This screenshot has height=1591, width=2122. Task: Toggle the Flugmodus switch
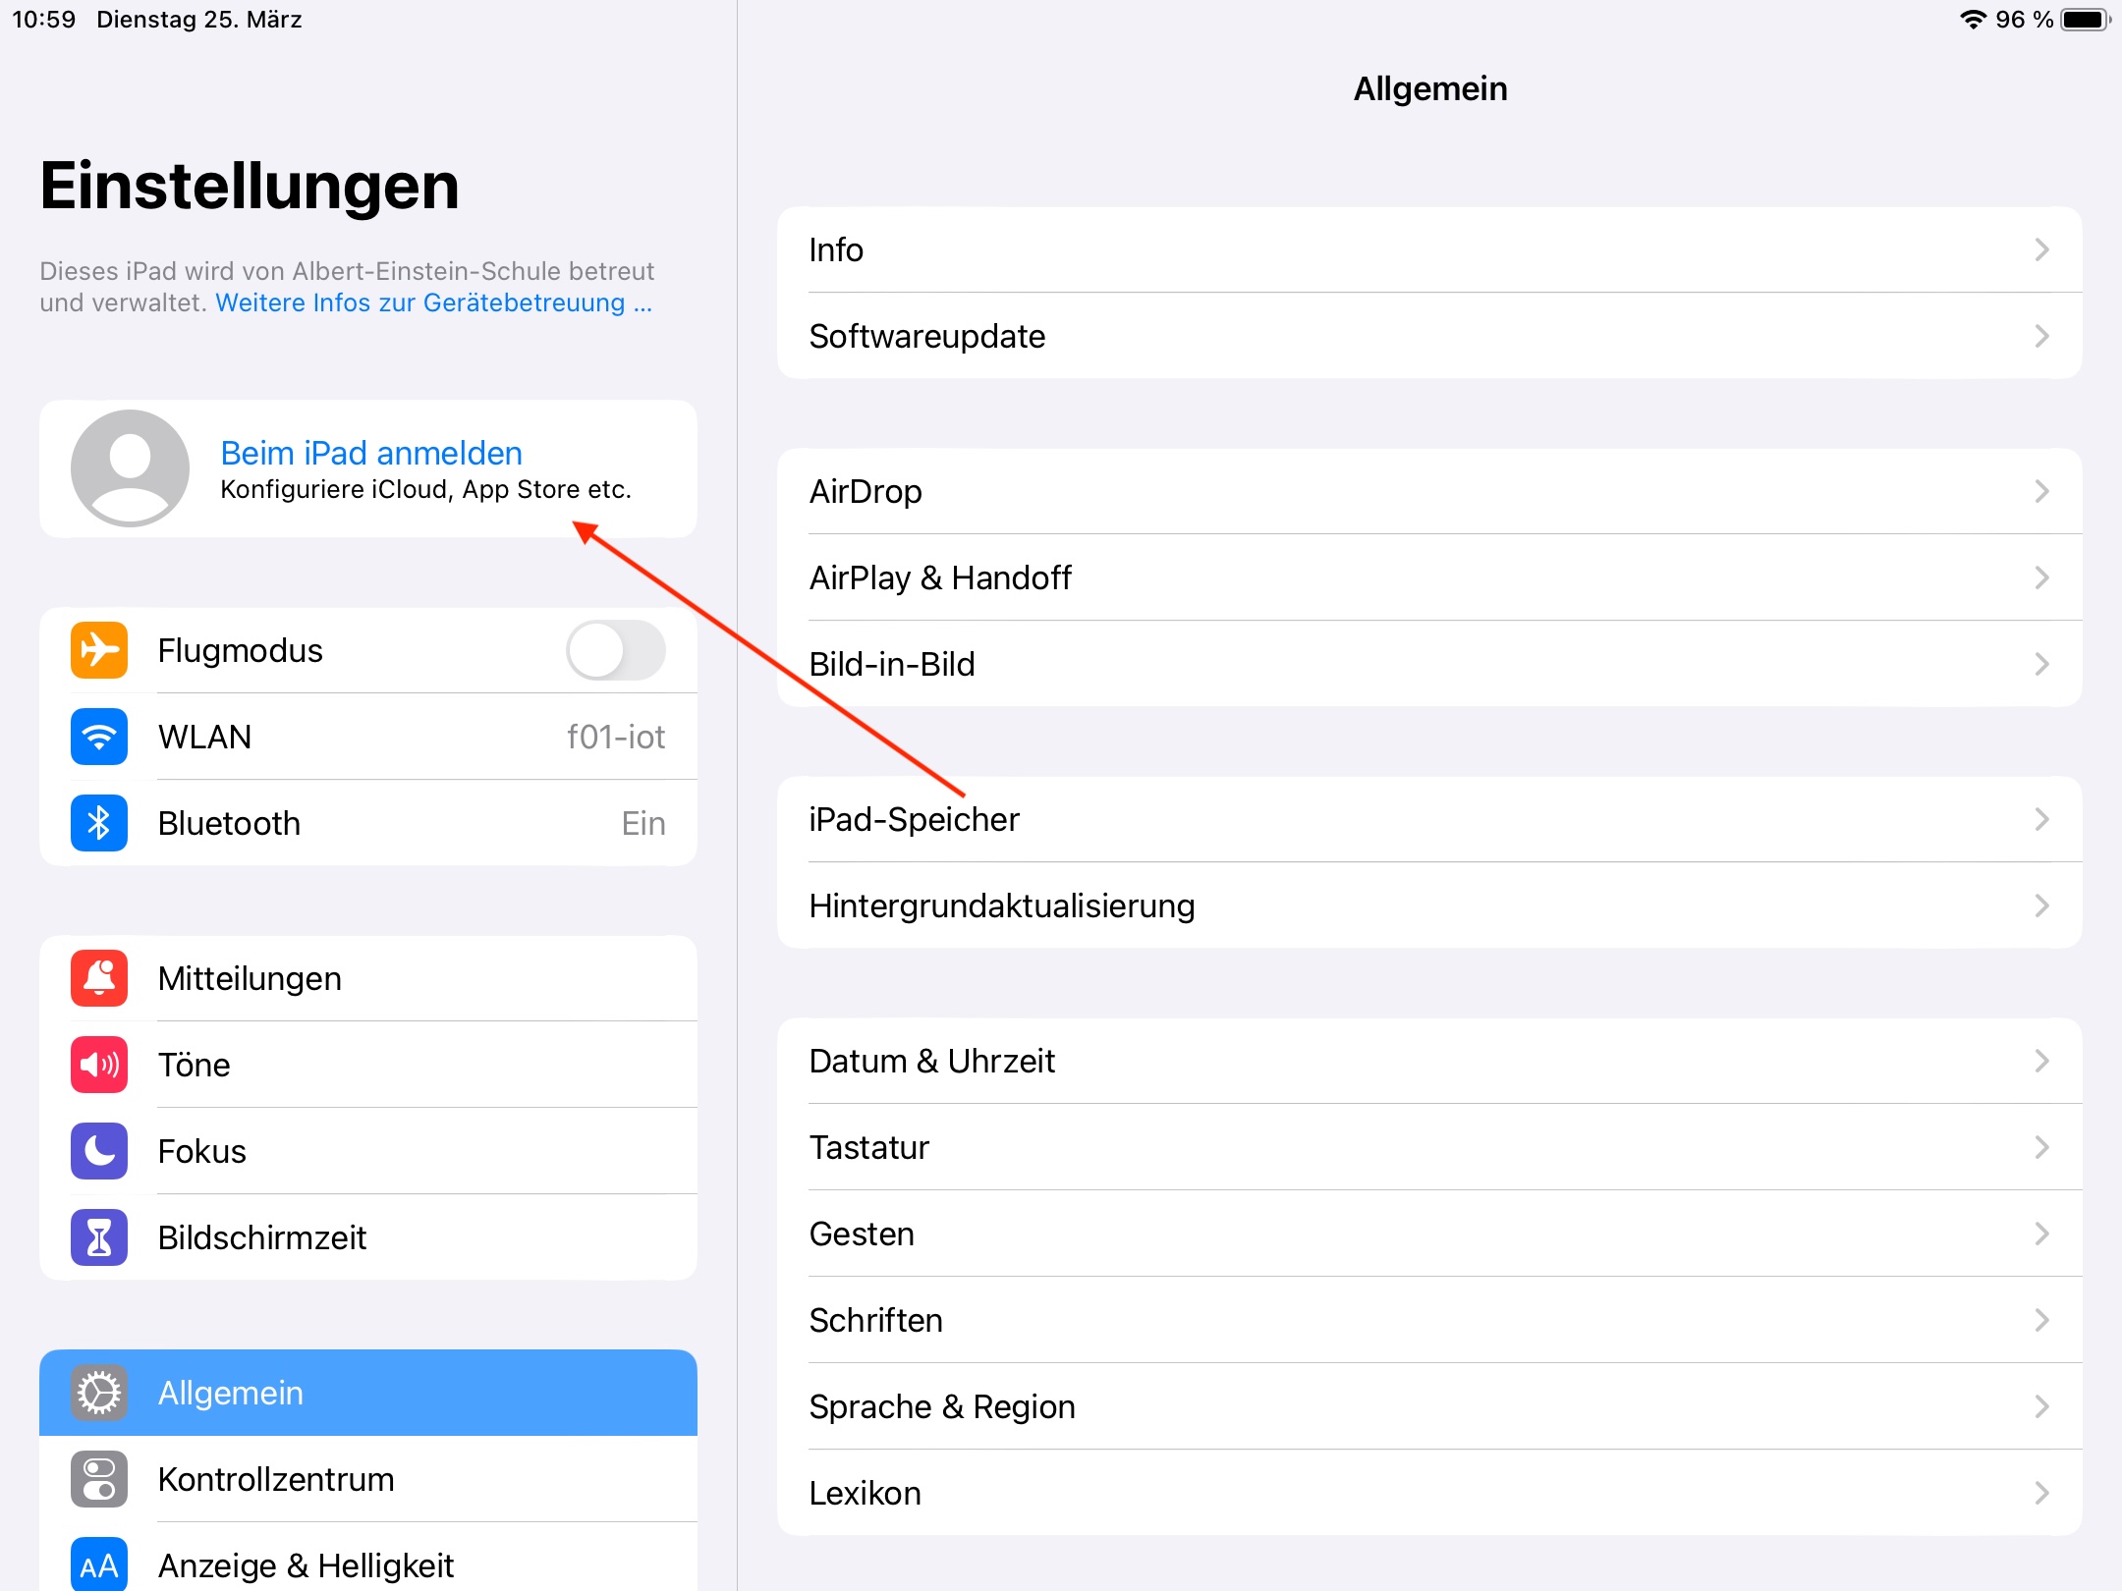(x=616, y=650)
